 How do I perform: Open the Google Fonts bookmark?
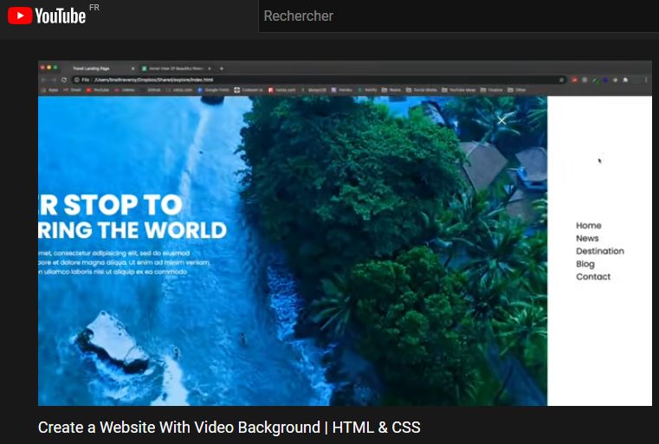[x=212, y=89]
